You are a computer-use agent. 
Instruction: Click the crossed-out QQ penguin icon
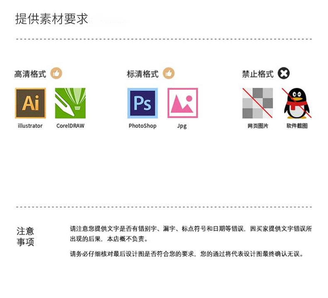click(x=296, y=103)
